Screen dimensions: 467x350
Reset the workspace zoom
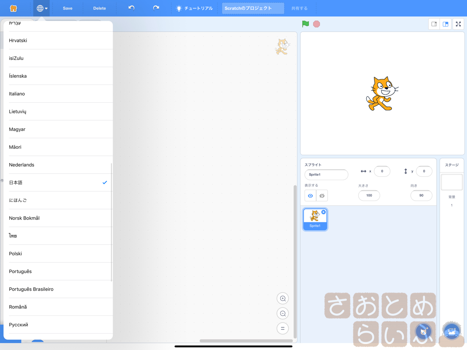point(283,328)
